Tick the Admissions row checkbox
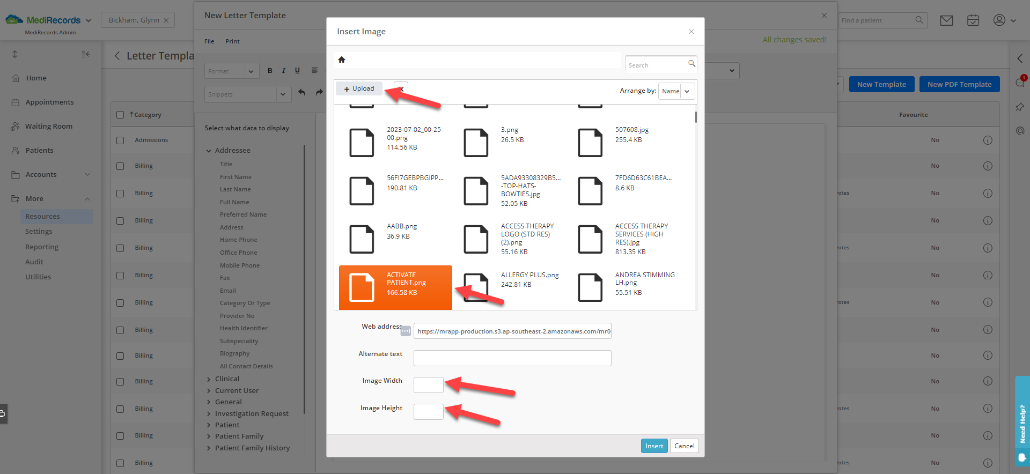 [x=120, y=140]
